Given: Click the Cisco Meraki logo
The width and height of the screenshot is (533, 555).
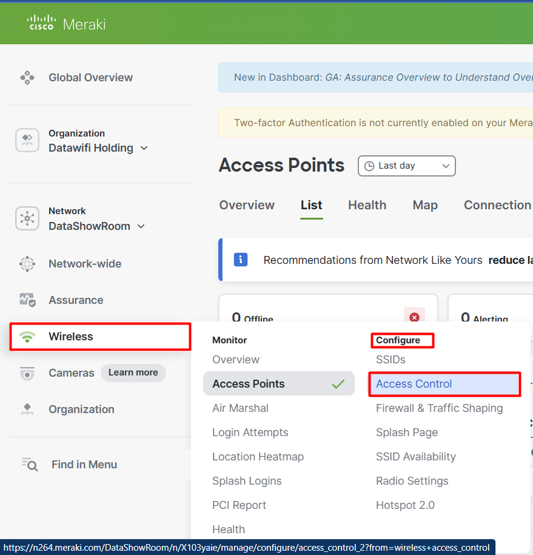Looking at the screenshot, I should coord(67,24).
